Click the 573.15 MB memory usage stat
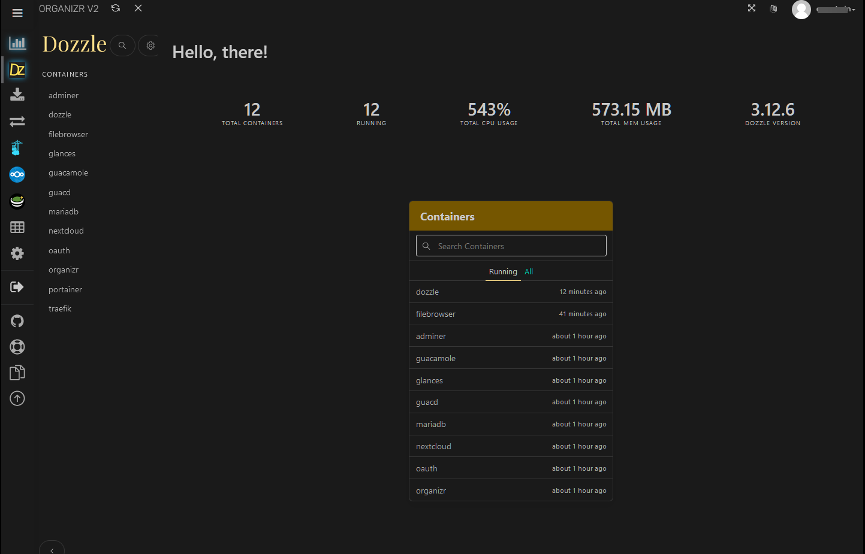 coord(632,113)
